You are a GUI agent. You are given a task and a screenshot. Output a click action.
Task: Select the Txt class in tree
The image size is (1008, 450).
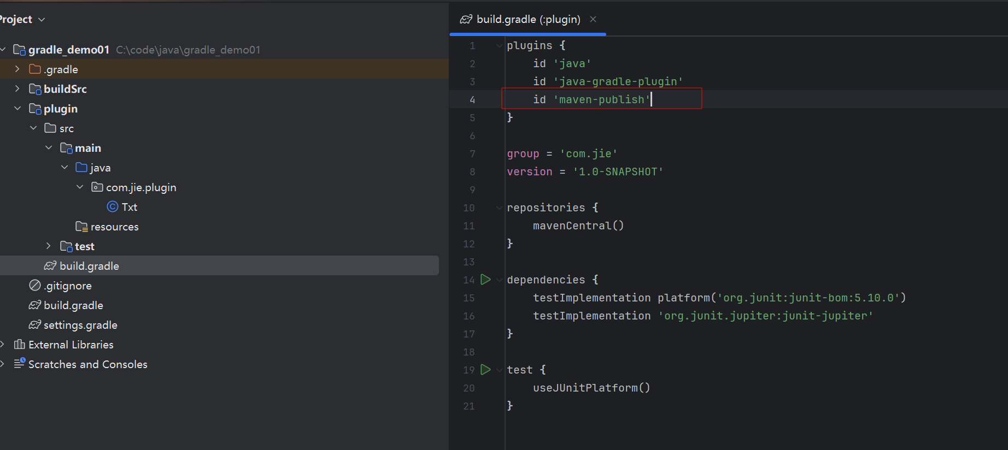(x=130, y=207)
